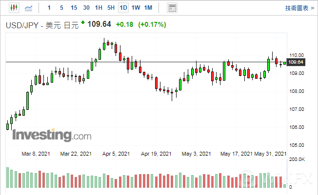Activate the 1D daily interval
318x195 pixels.
click(x=123, y=8)
